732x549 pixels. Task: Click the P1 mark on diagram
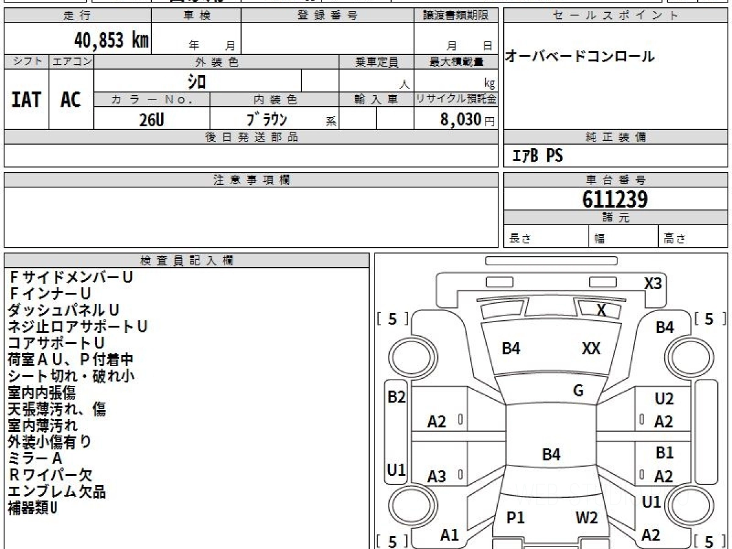(x=516, y=518)
